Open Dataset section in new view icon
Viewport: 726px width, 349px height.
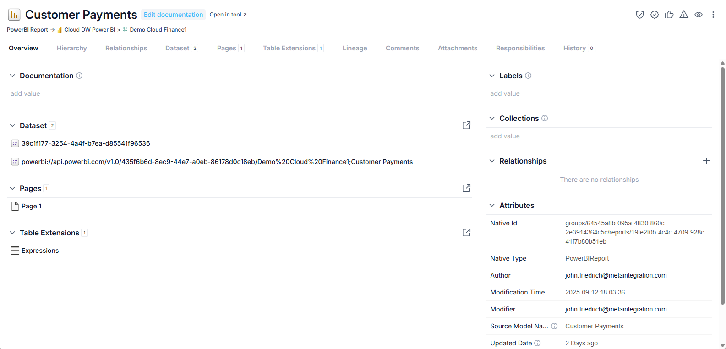point(466,125)
